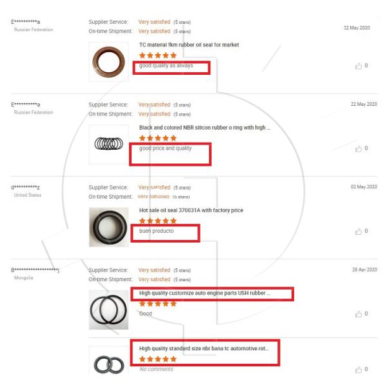Click thumbs-up icon beside 'buen producto' review
Viewport: 387px width, 387px height.
coord(359,232)
